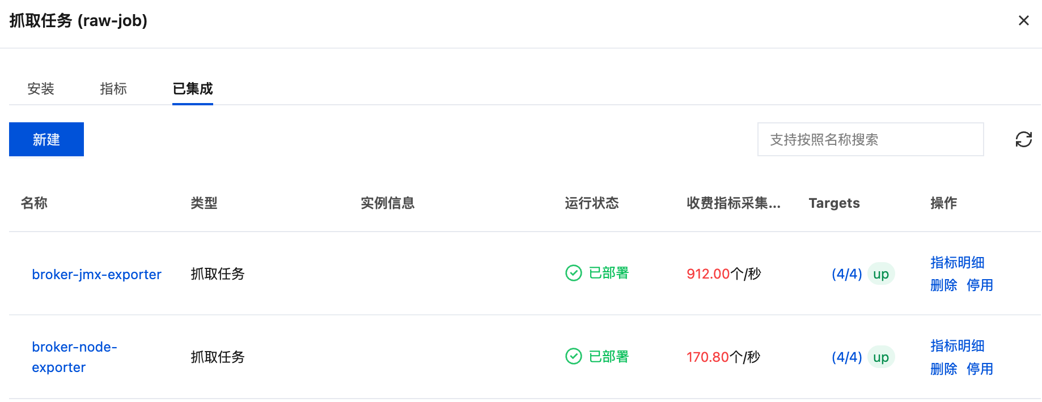Open 指标明细 for broker-jmx-exporter
This screenshot has height=402, width=1042.
click(x=957, y=263)
